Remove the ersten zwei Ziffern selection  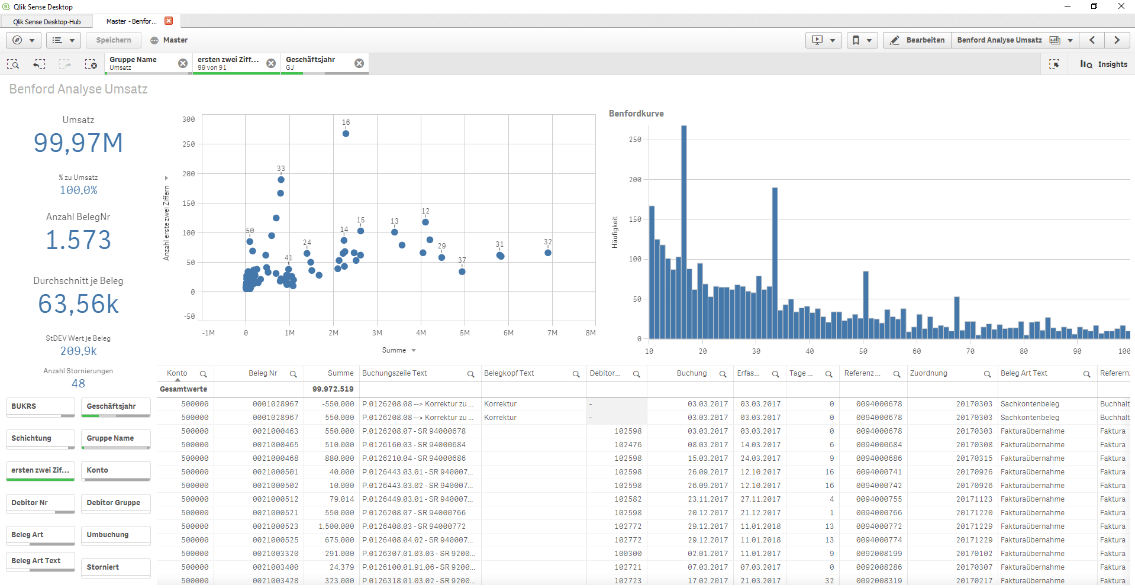[x=271, y=63]
